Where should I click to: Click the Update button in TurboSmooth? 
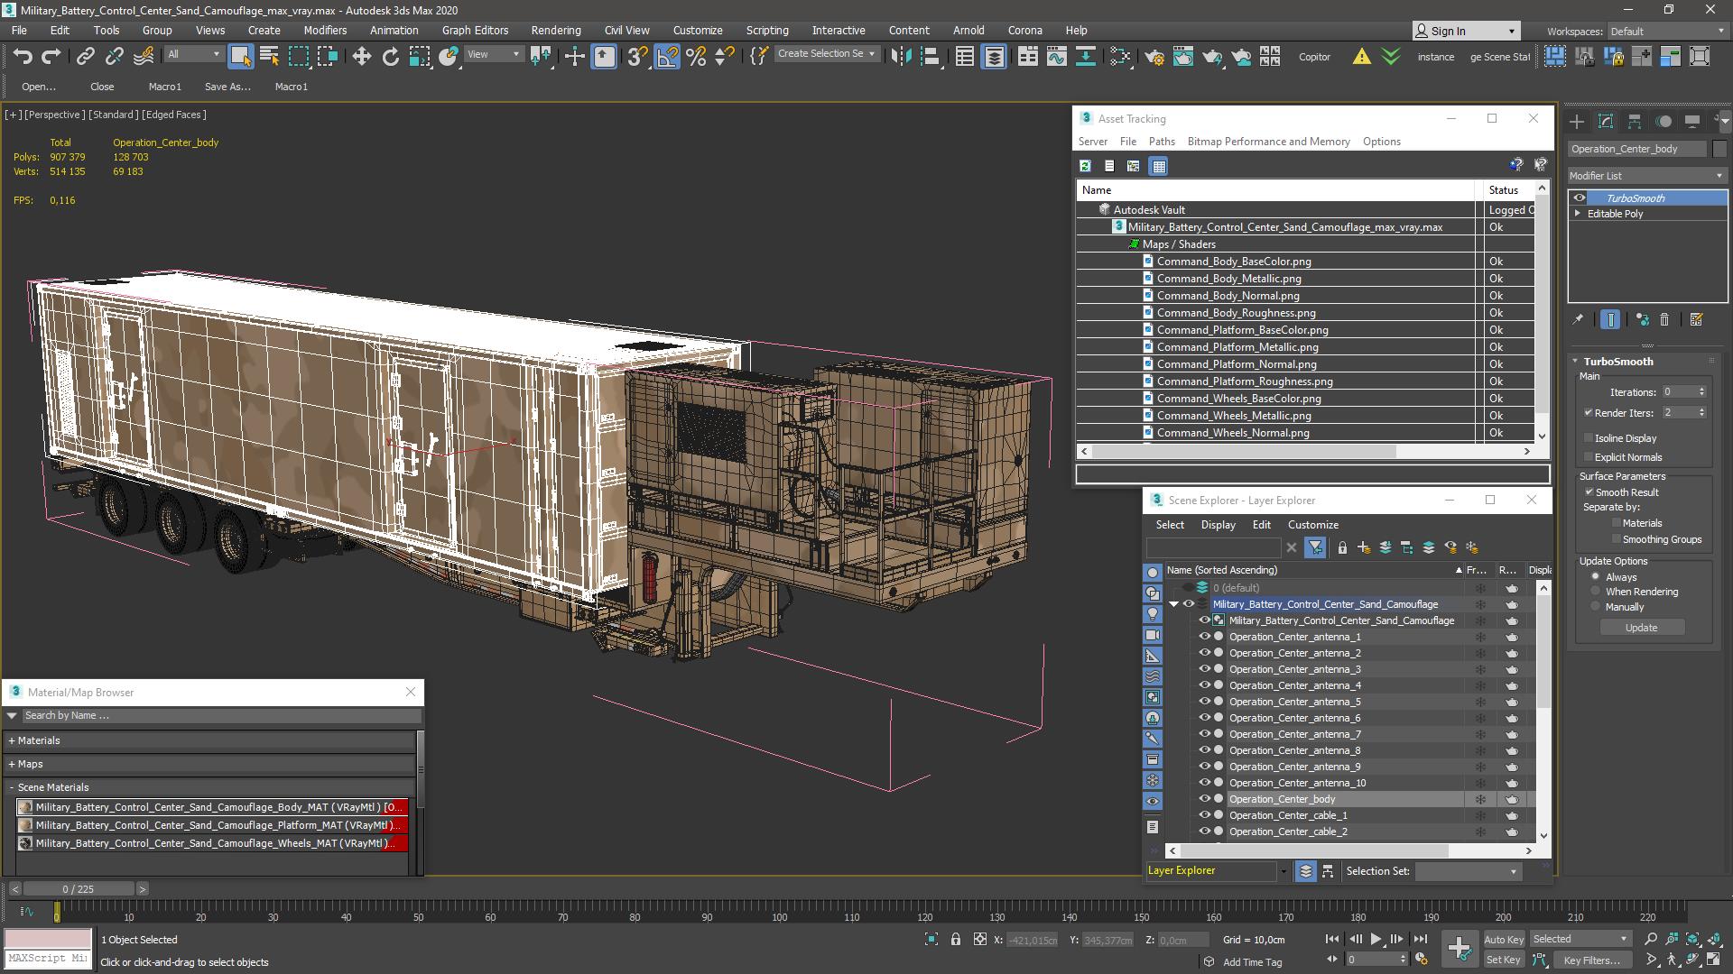1642,628
